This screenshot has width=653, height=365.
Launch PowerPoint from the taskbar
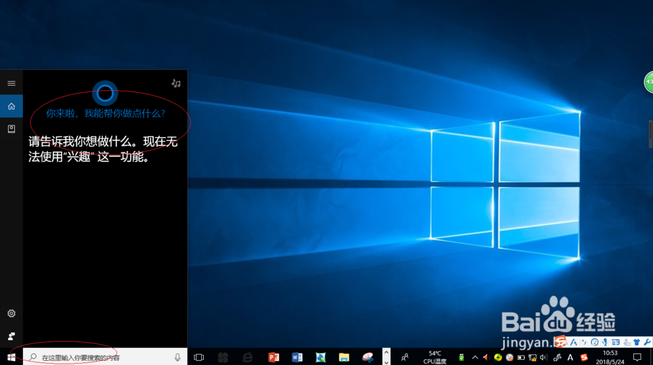273,357
